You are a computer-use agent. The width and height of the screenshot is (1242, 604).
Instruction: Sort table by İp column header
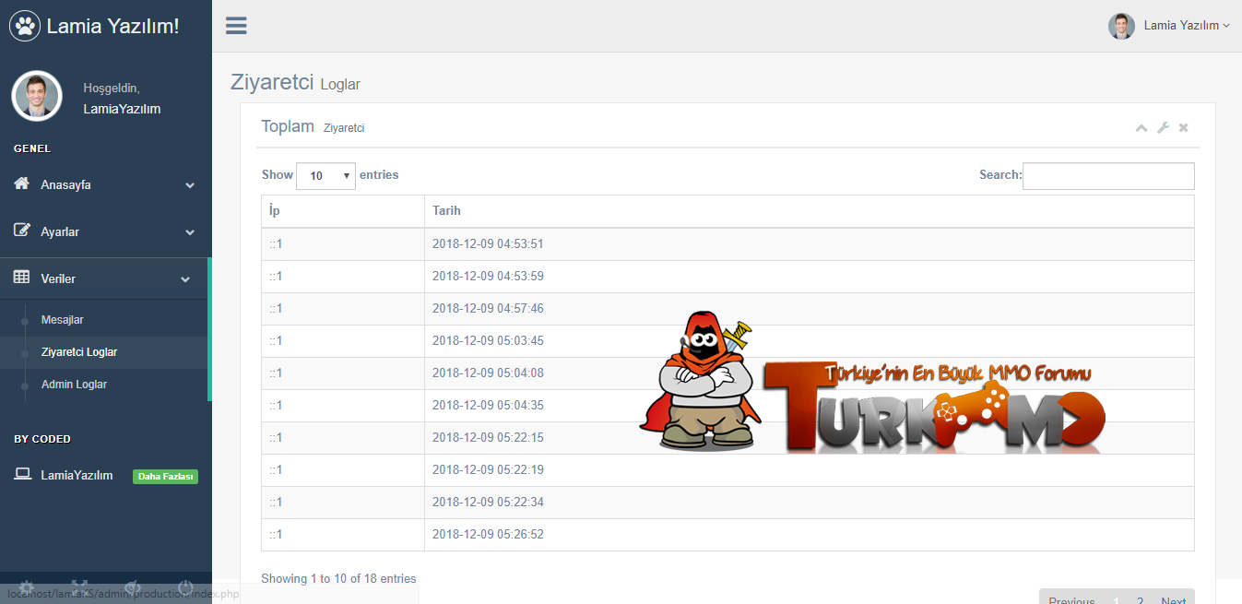(x=343, y=211)
